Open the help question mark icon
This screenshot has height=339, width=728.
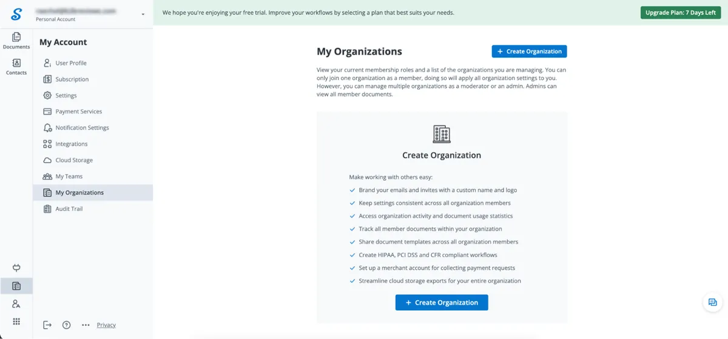click(x=67, y=325)
